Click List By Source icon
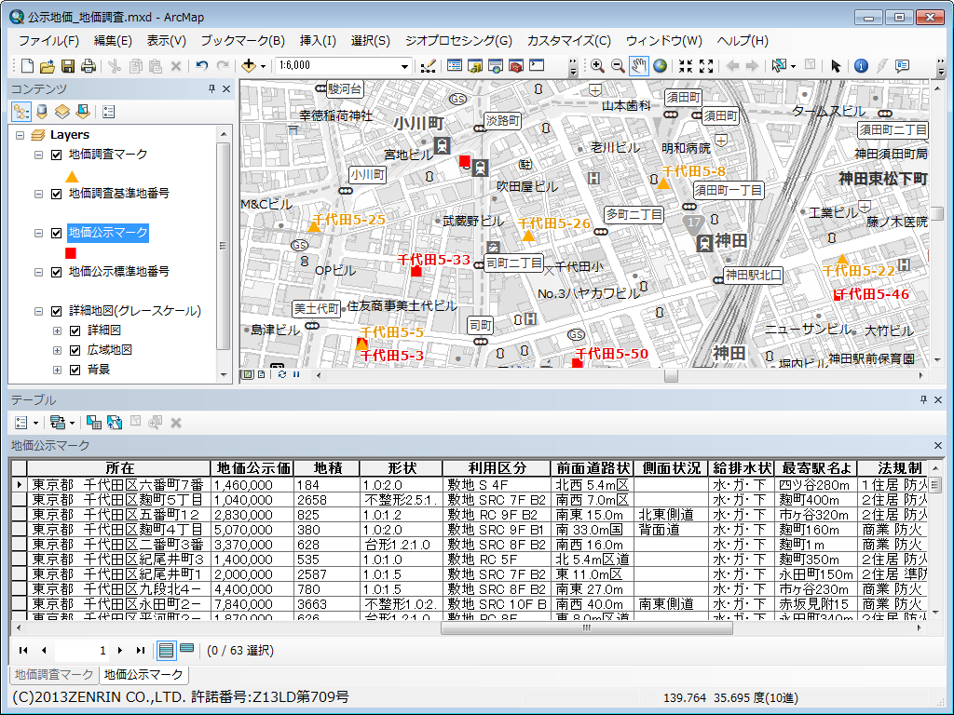The height and width of the screenshot is (715, 954). pyautogui.click(x=42, y=112)
